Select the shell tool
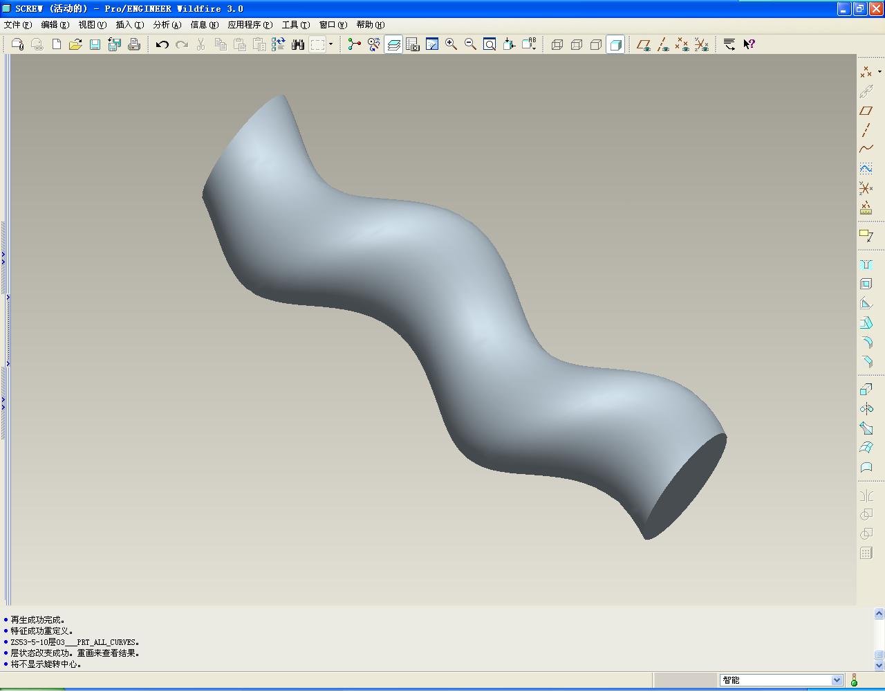 click(866, 284)
